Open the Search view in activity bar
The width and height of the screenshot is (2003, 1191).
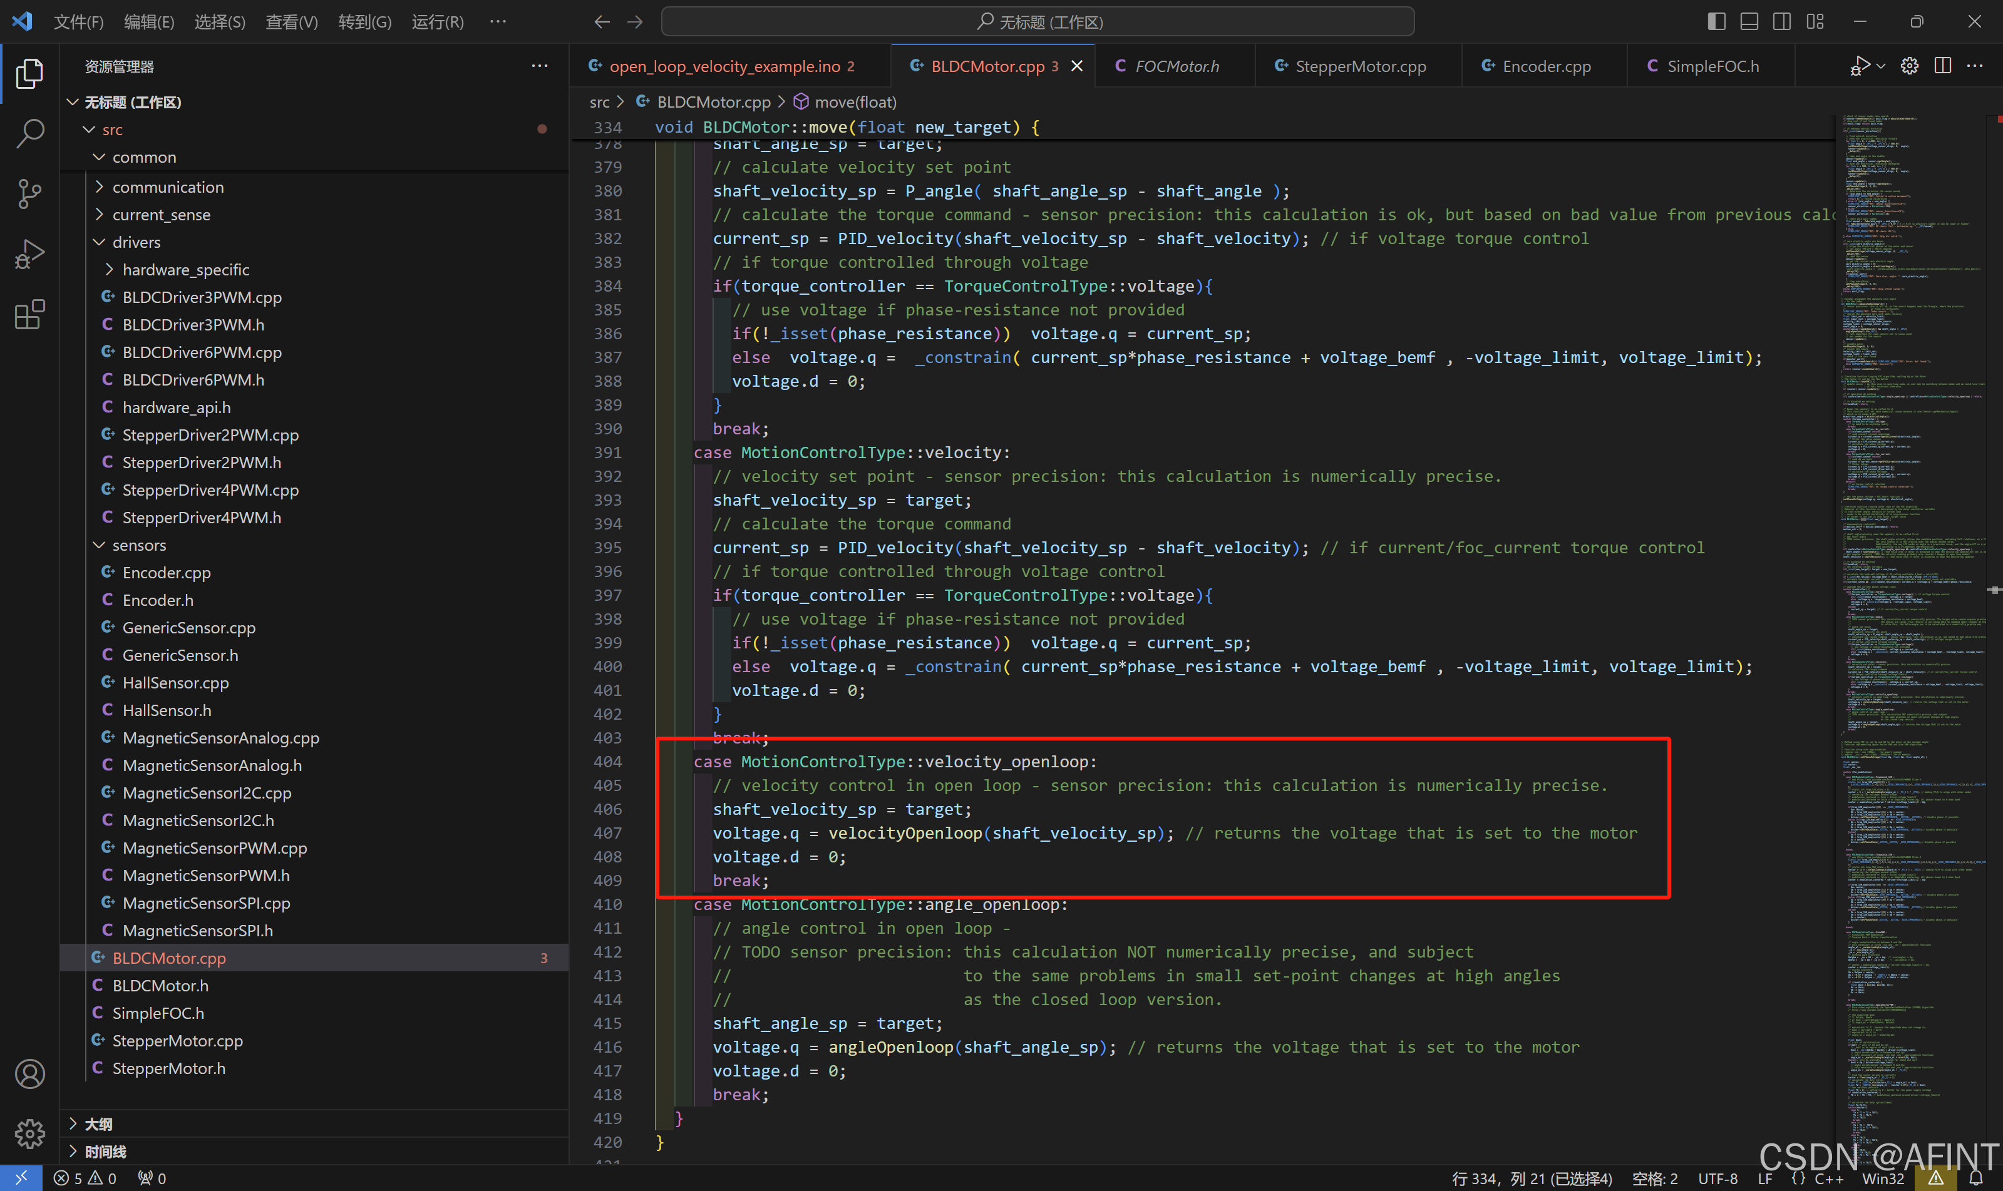(x=29, y=133)
